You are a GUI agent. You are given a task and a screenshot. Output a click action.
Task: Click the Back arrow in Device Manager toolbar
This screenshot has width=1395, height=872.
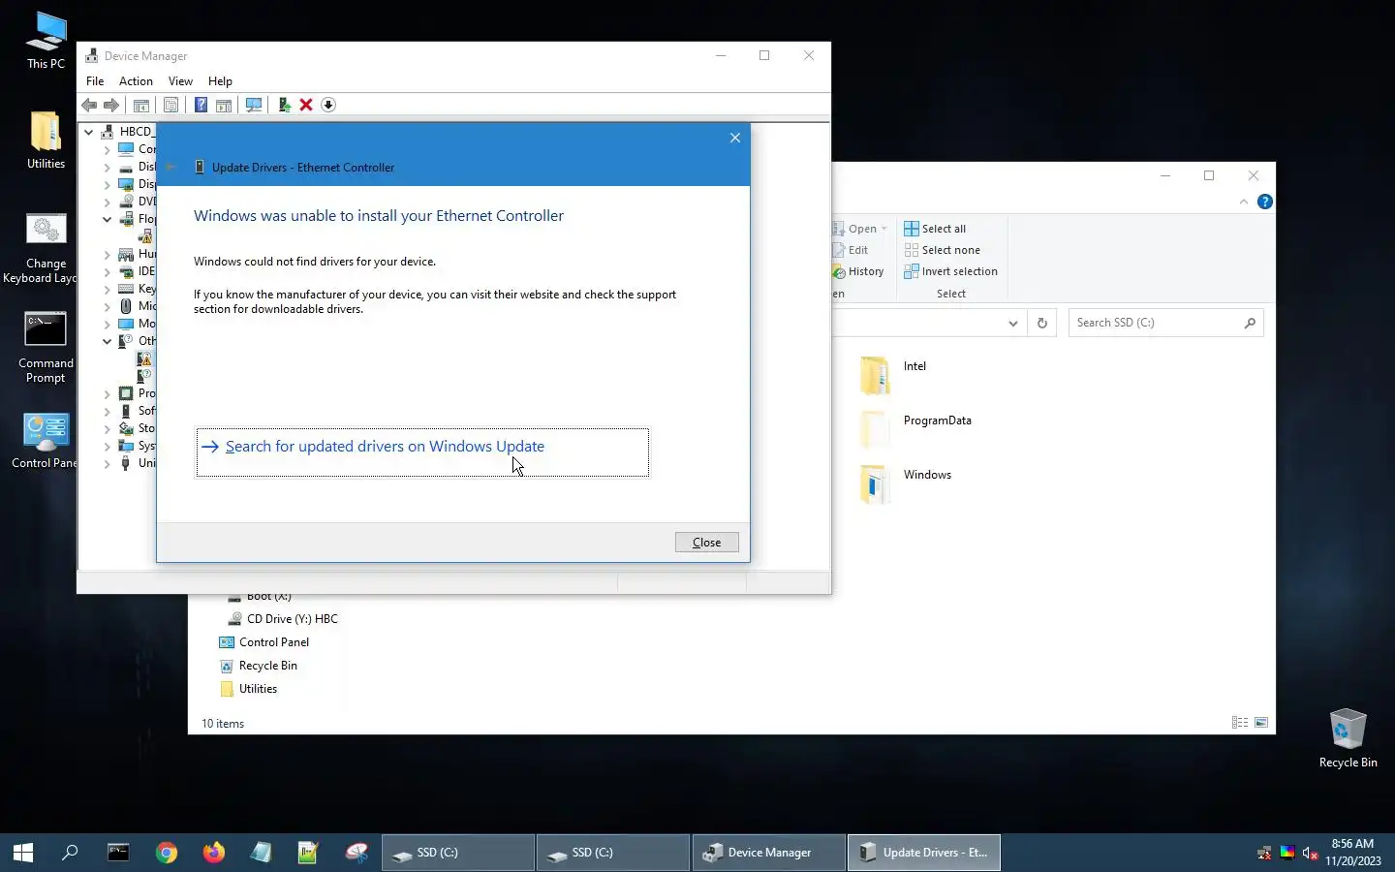(x=89, y=105)
